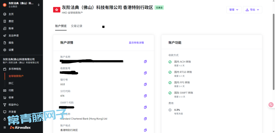The height and width of the screenshot is (133, 275).
Task: Click the 开发者 sidebar label
Action: click(12, 112)
